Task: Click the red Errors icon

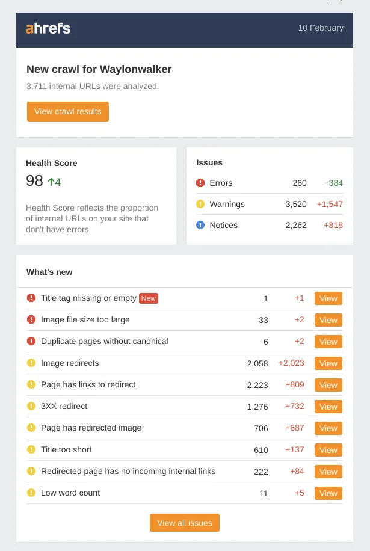Action: (x=200, y=183)
